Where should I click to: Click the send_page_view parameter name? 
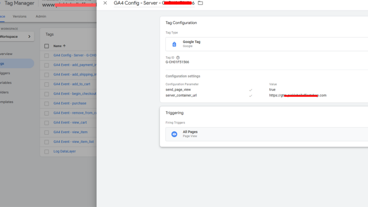[x=178, y=89]
